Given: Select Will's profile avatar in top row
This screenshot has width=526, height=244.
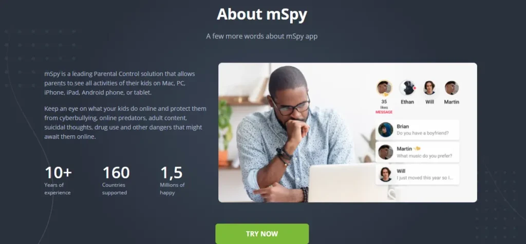Looking at the screenshot, I should 429,88.
